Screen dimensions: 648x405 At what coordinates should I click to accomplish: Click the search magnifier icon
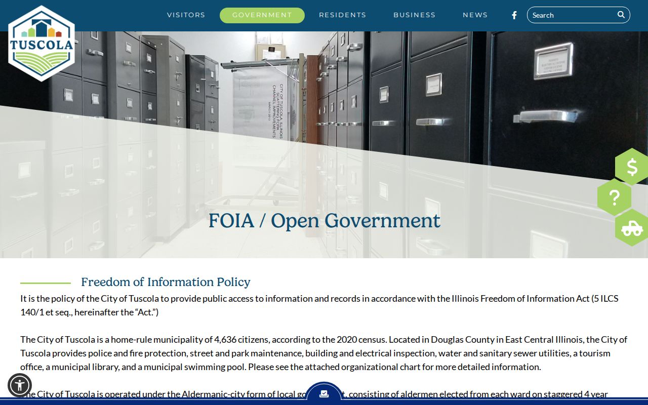click(x=621, y=15)
